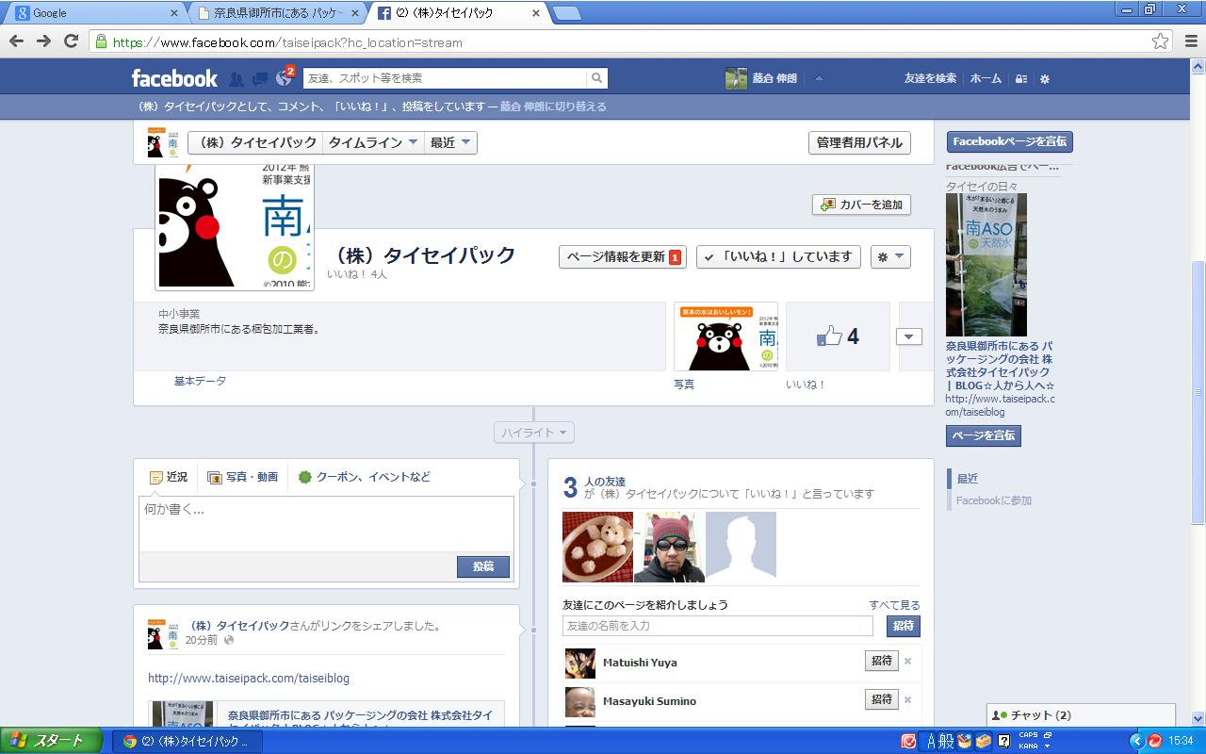Focus the Facebook search field
This screenshot has width=1206, height=754.
point(445,78)
